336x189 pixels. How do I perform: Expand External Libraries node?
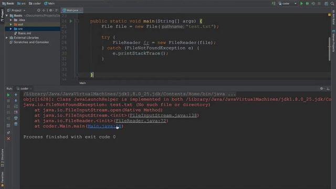point(7,38)
